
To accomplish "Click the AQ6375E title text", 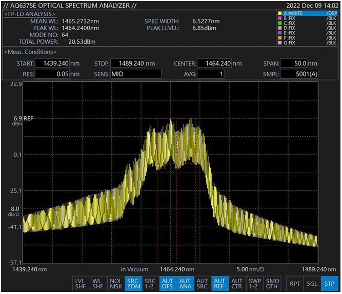I will [x=70, y=6].
